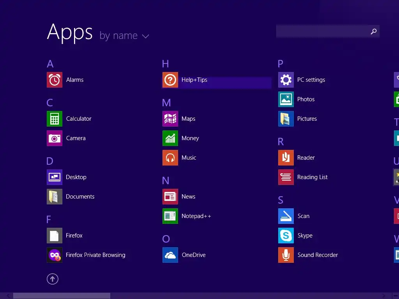Launch the Maps app icon
This screenshot has width=399, height=299.
[170, 119]
